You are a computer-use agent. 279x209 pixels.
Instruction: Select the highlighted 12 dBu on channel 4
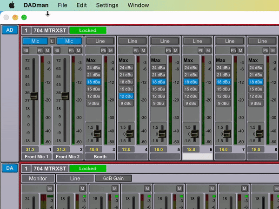click(x=126, y=96)
